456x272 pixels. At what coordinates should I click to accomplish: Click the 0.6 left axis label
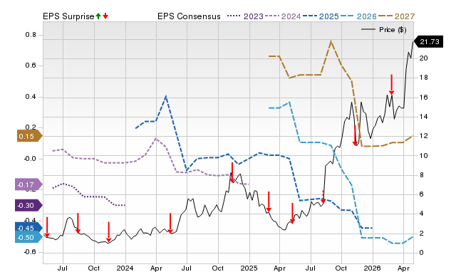click(x=31, y=66)
